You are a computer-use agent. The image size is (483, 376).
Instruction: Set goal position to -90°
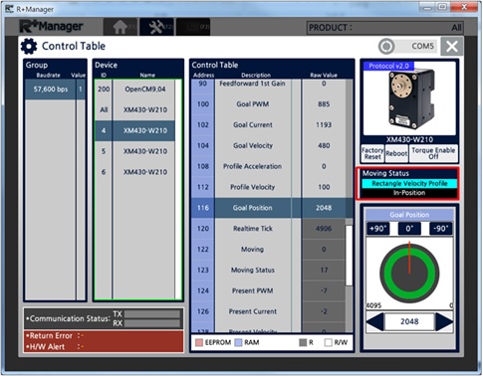click(440, 229)
